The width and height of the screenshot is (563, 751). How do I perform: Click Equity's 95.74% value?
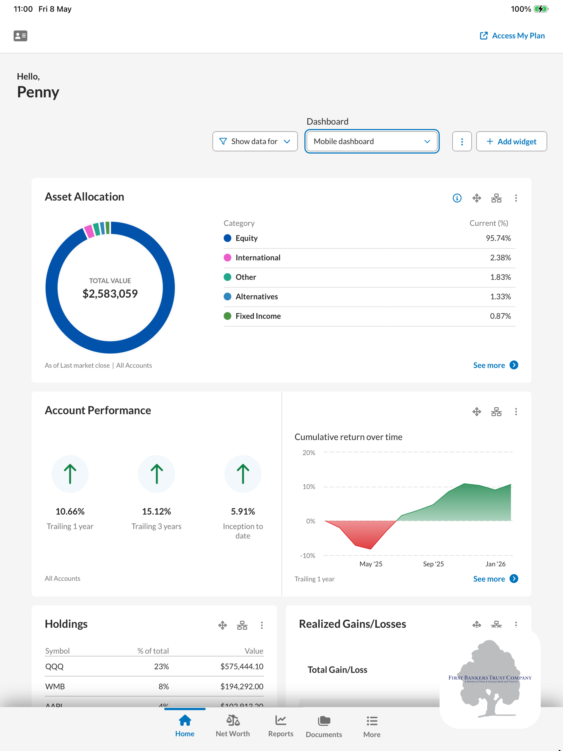pyautogui.click(x=498, y=238)
